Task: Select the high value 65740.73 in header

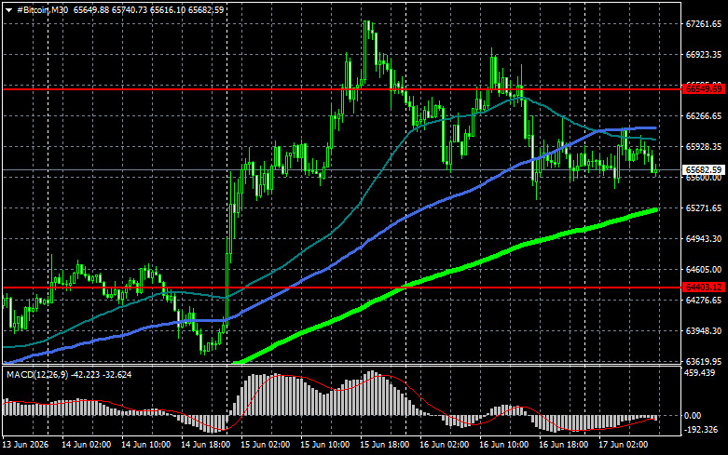Action: pos(129,9)
